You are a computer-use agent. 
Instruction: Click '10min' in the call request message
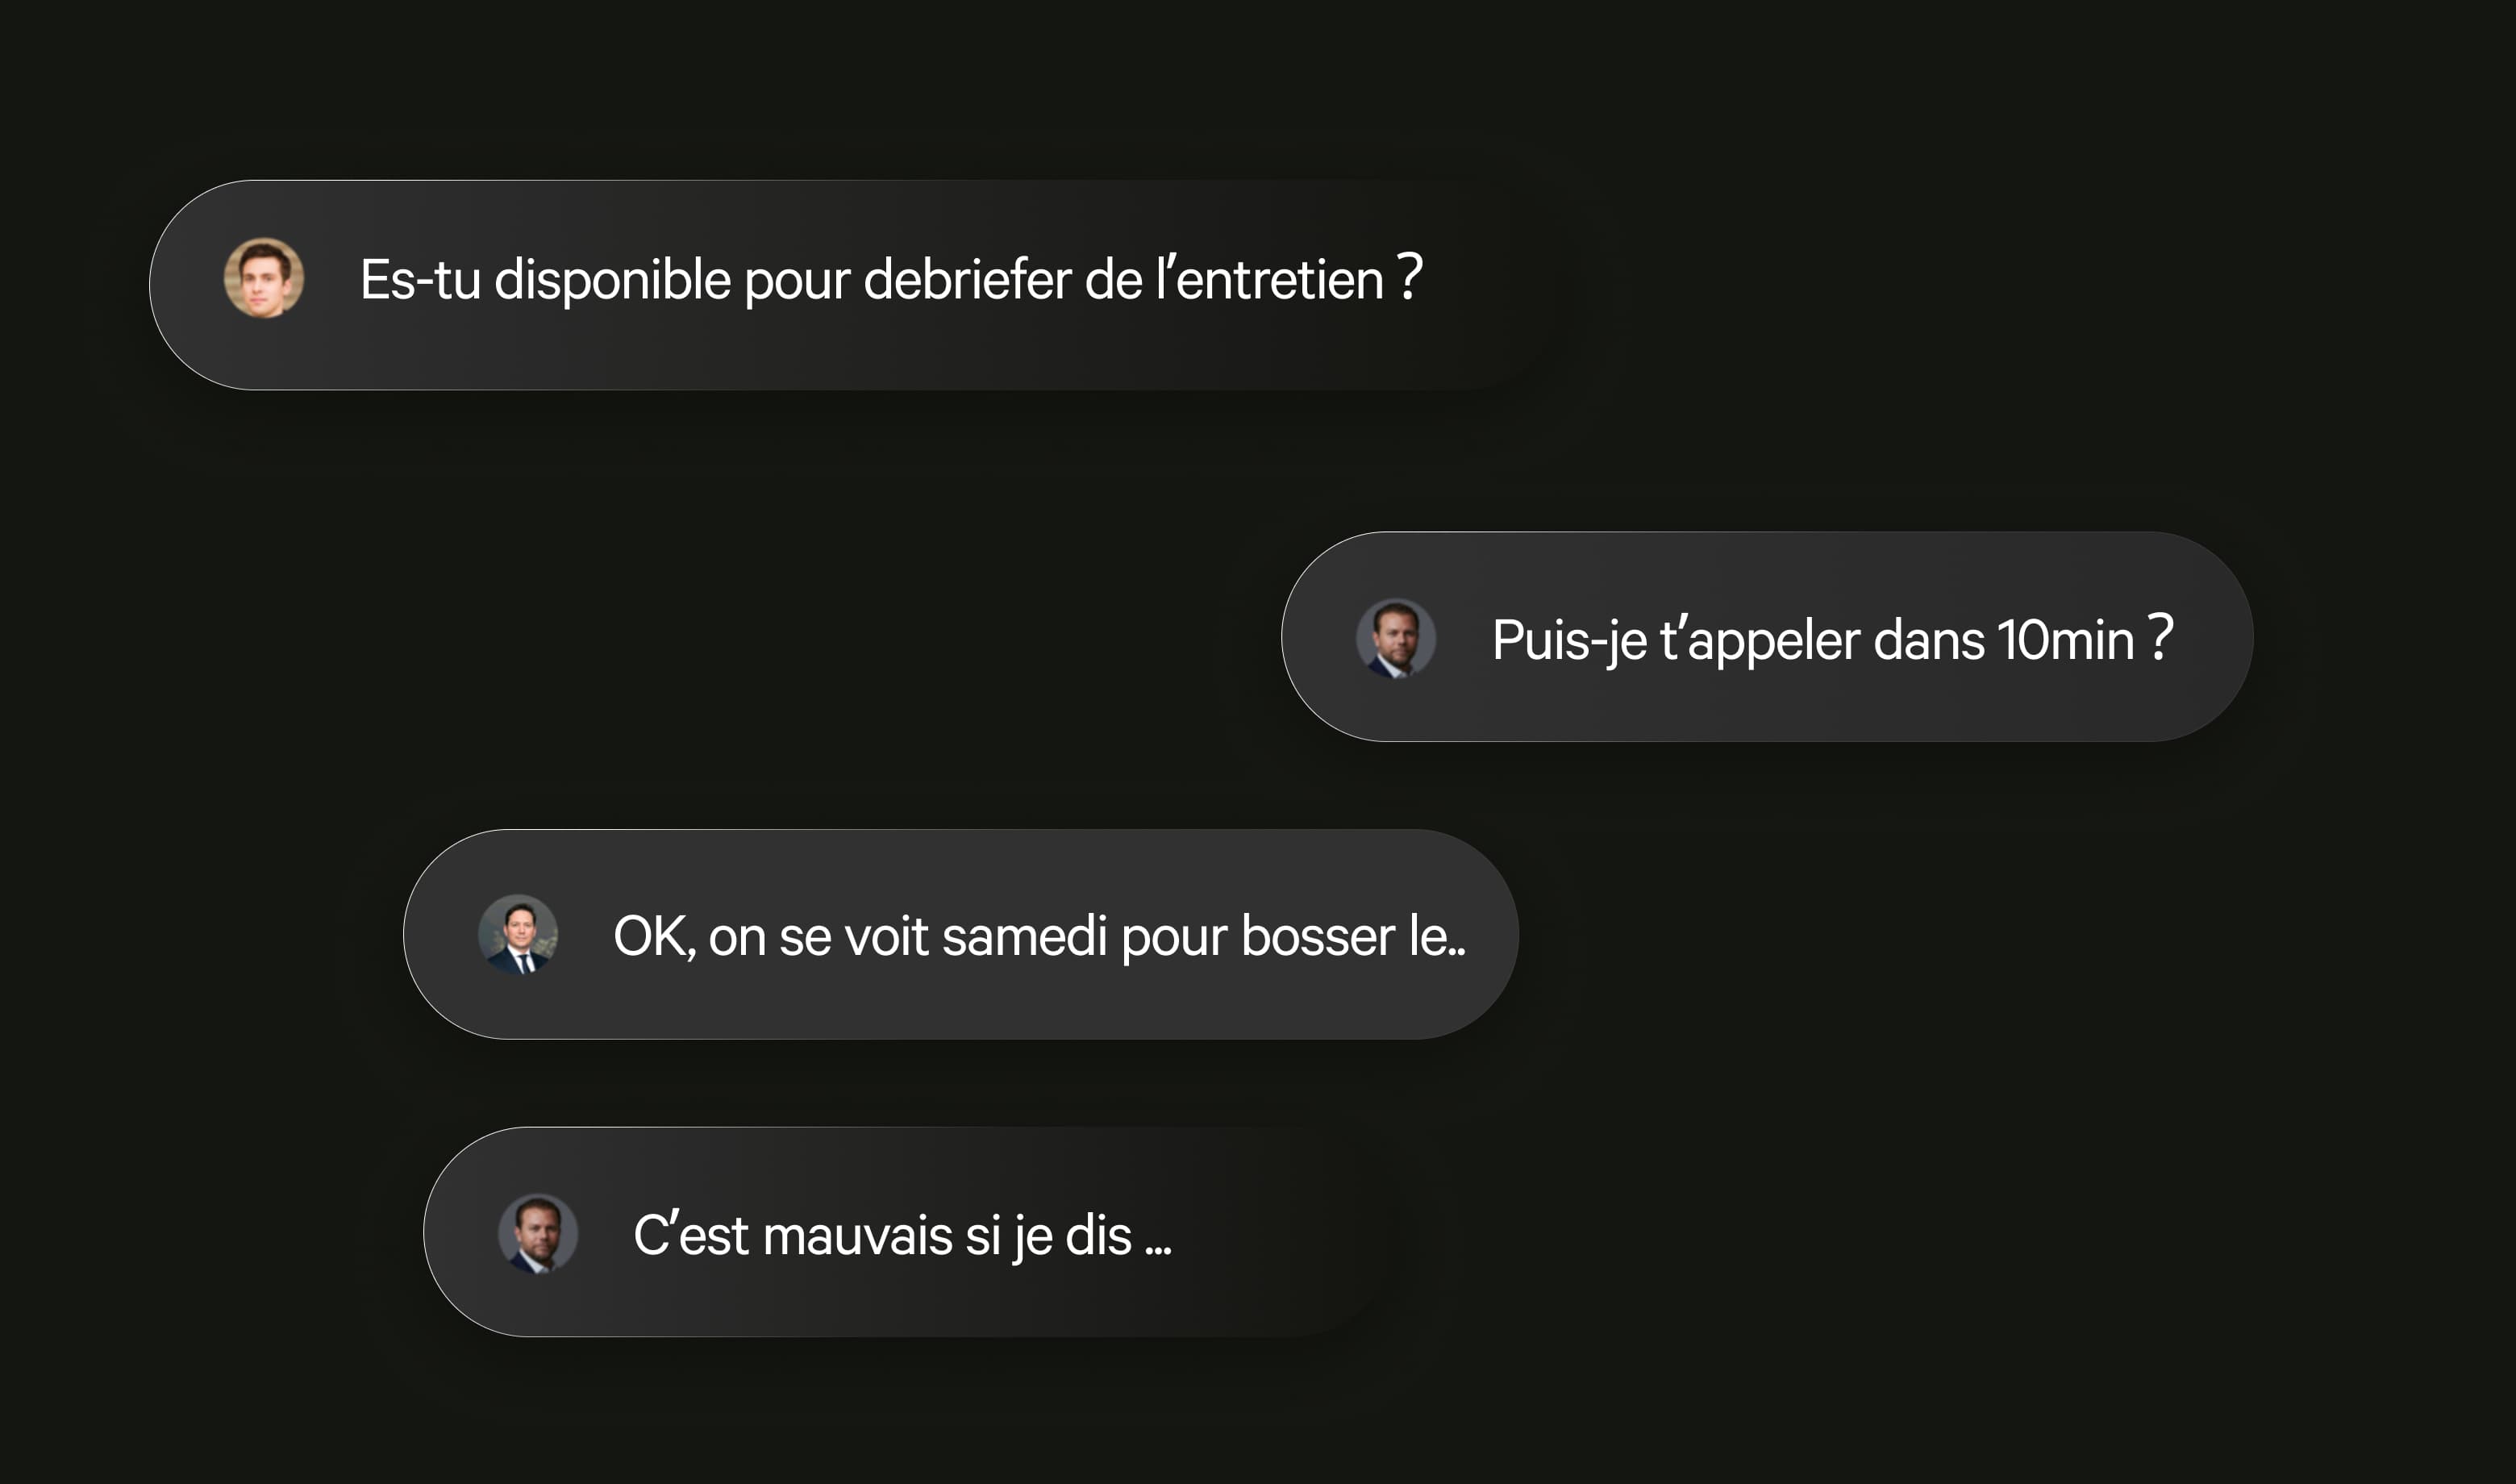click(x=2065, y=640)
